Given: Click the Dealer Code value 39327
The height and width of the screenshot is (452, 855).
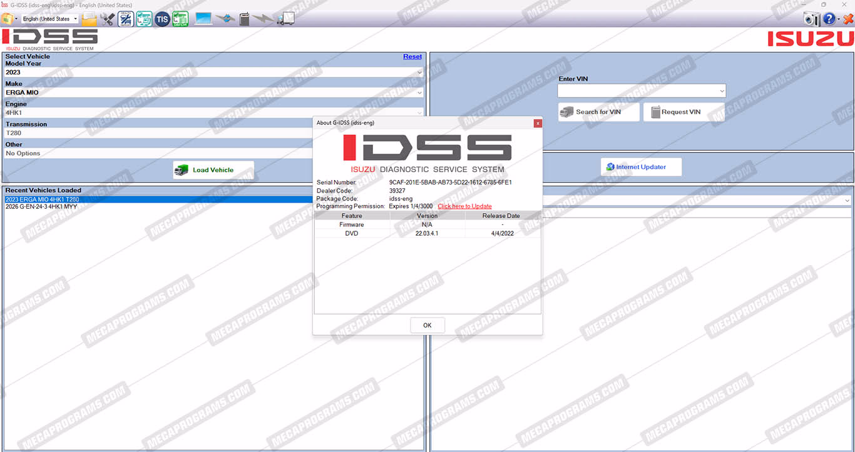Looking at the screenshot, I should click(397, 191).
